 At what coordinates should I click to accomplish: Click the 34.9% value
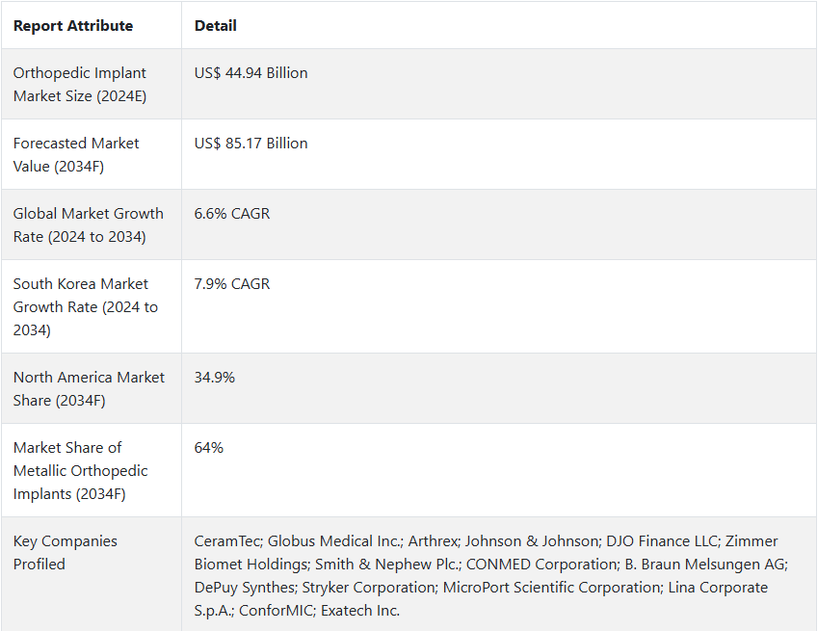pos(215,378)
